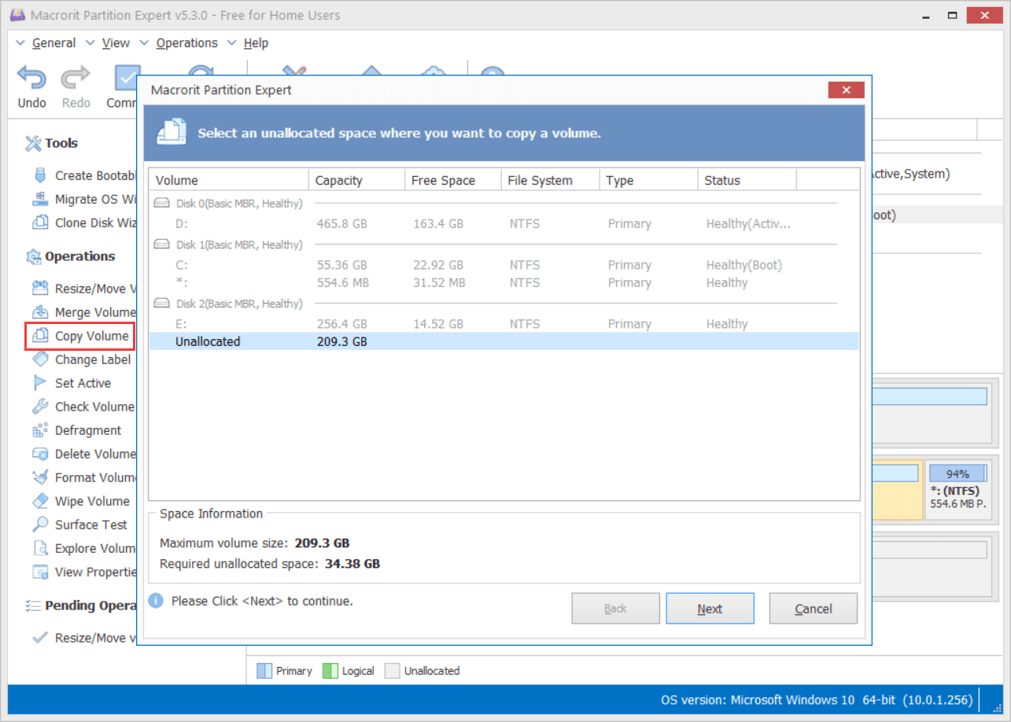Viewport: 1011px width, 722px height.
Task: Click the Status column header
Action: click(747, 180)
